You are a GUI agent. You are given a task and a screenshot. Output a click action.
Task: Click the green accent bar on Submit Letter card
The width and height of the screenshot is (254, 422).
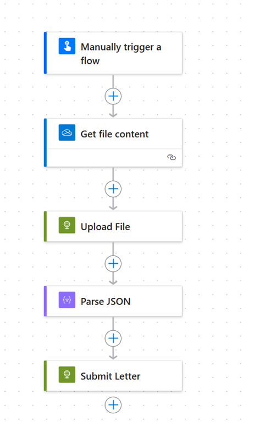[45, 376]
